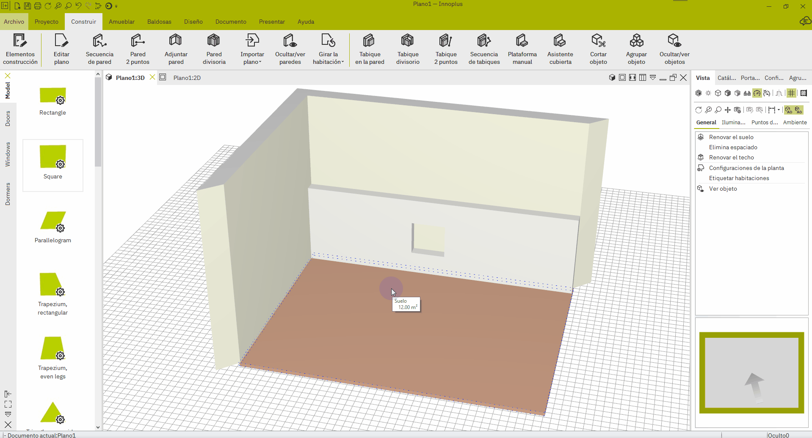Click Renovar el techo
Screen dimensions: 812x438
(x=731, y=157)
